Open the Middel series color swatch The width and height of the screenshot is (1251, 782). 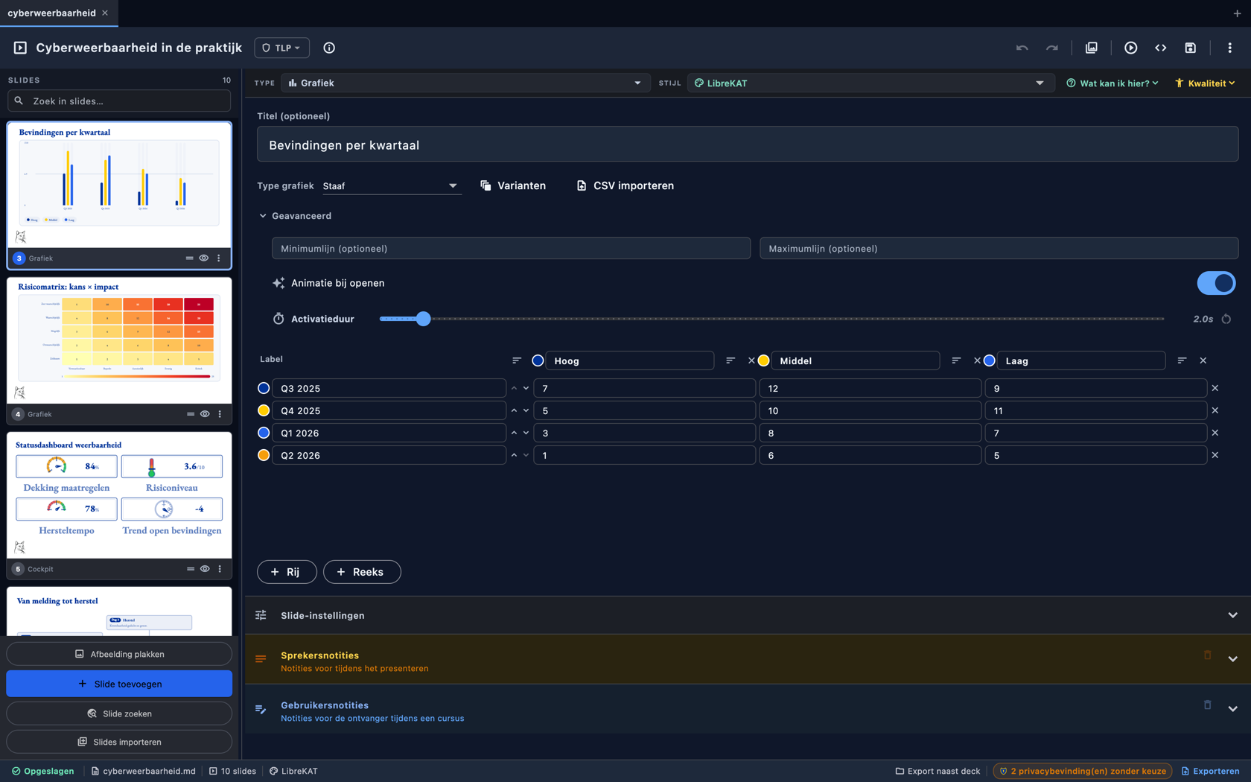click(x=764, y=360)
